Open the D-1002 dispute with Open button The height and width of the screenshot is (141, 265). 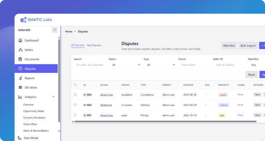coord(257,105)
